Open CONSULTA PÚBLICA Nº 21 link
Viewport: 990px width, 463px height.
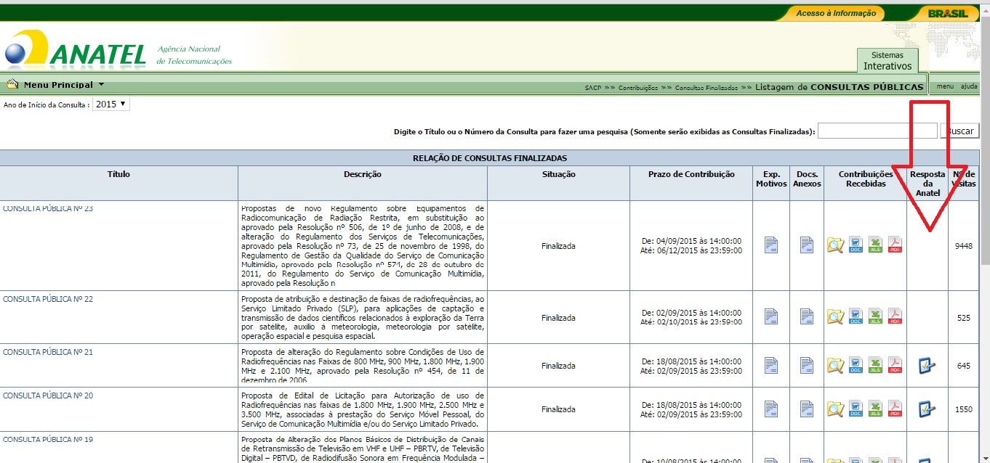pos(48,352)
